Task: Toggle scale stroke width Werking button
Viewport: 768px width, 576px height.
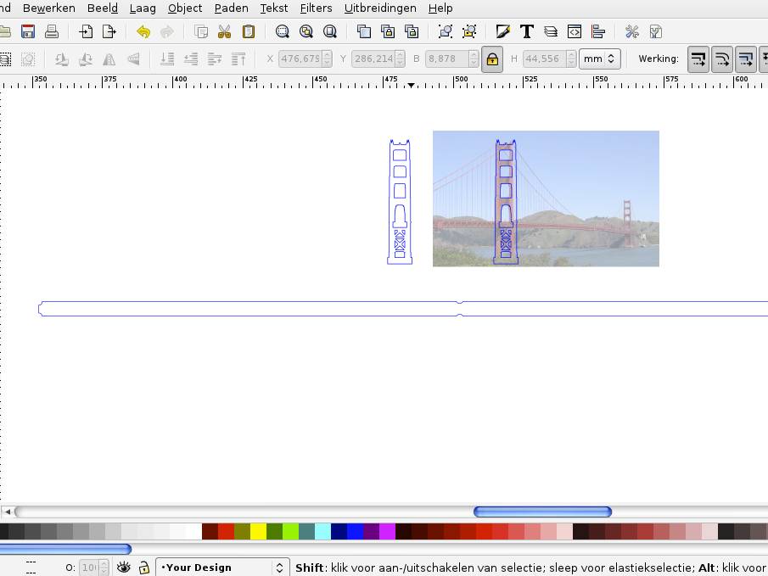Action: 698,59
